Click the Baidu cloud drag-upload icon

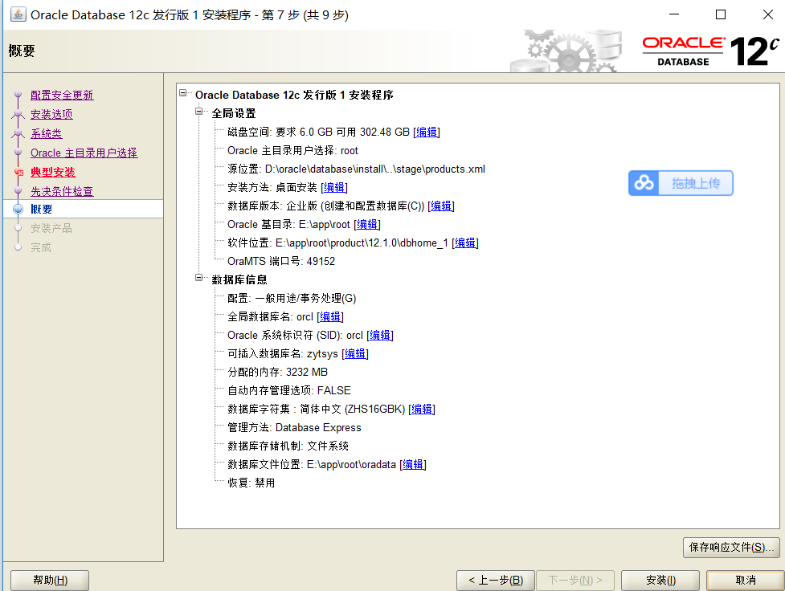point(644,183)
